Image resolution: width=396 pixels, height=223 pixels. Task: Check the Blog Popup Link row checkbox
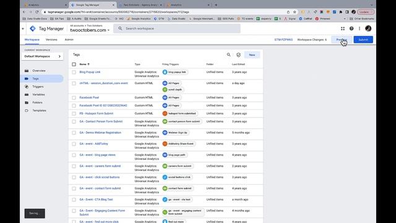74,72
